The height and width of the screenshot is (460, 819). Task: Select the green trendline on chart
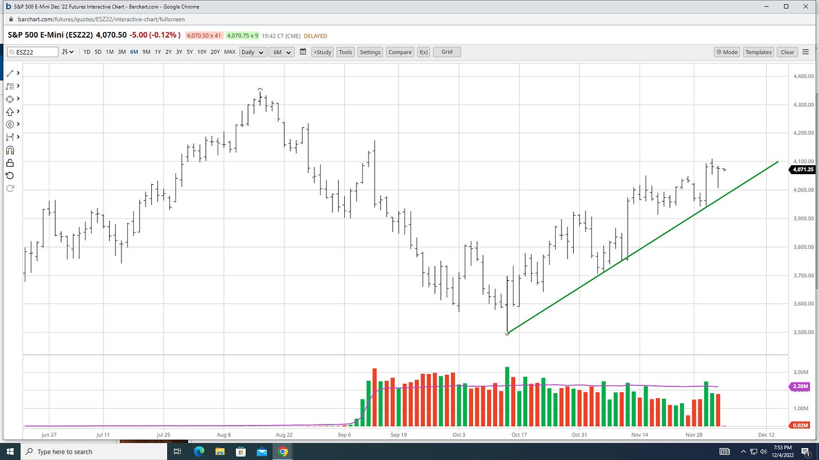pyautogui.click(x=642, y=248)
